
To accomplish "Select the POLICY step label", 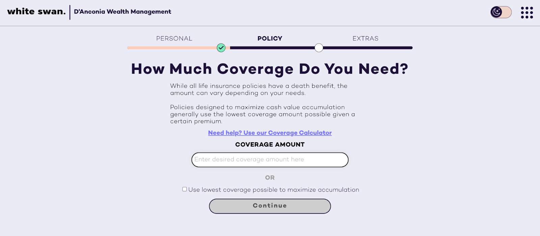I will [x=270, y=38].
